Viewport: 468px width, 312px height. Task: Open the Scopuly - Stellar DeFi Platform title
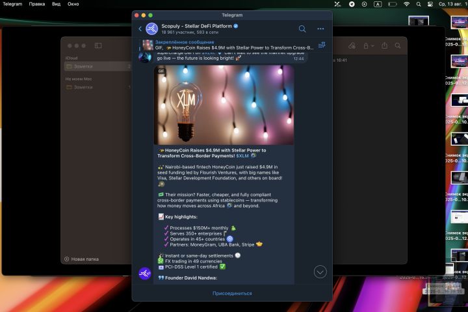pos(196,26)
